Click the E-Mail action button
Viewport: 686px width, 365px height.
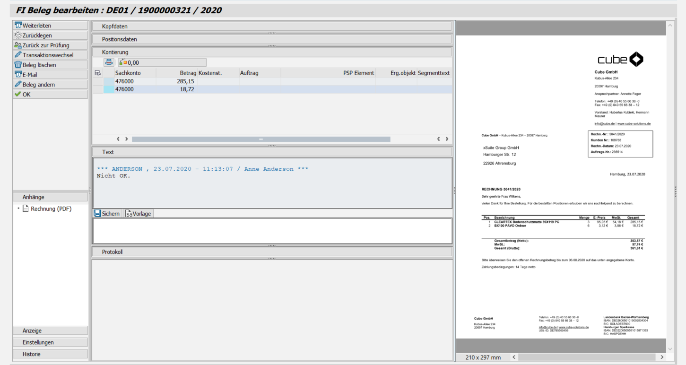pos(50,75)
